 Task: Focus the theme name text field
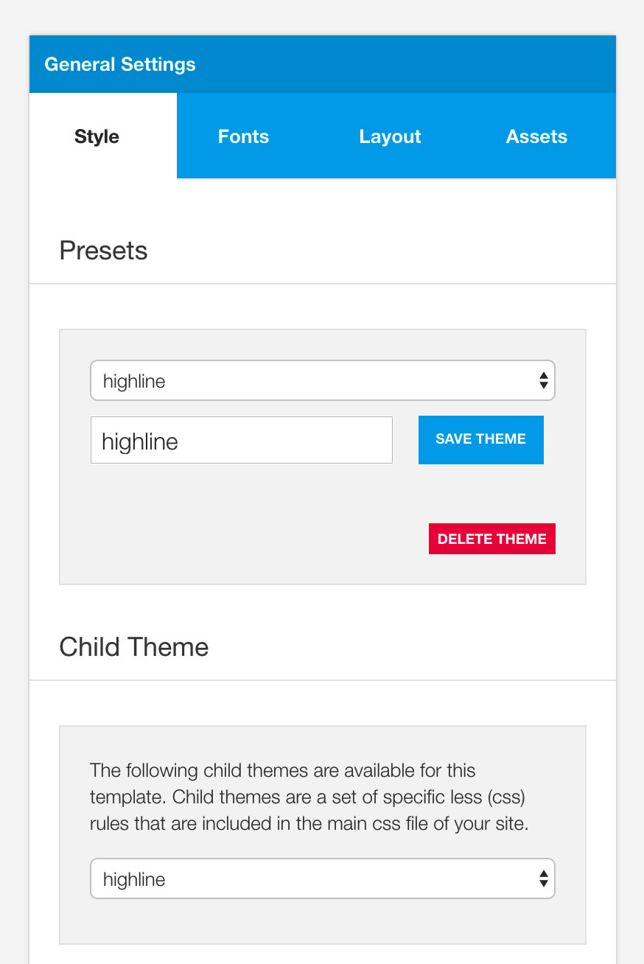tap(241, 441)
